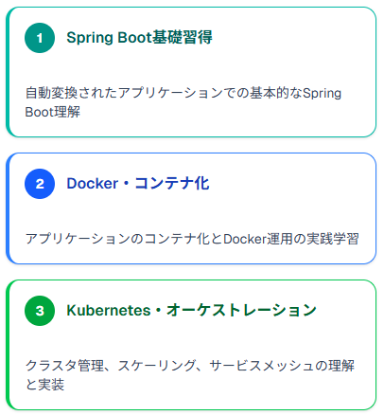Image resolution: width=384 pixels, height=415 pixels.
Task: Click the と実装 line in the third card
Action: (x=44, y=385)
